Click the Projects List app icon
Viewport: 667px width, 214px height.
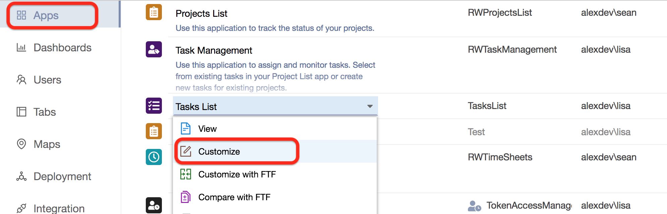[x=154, y=12]
